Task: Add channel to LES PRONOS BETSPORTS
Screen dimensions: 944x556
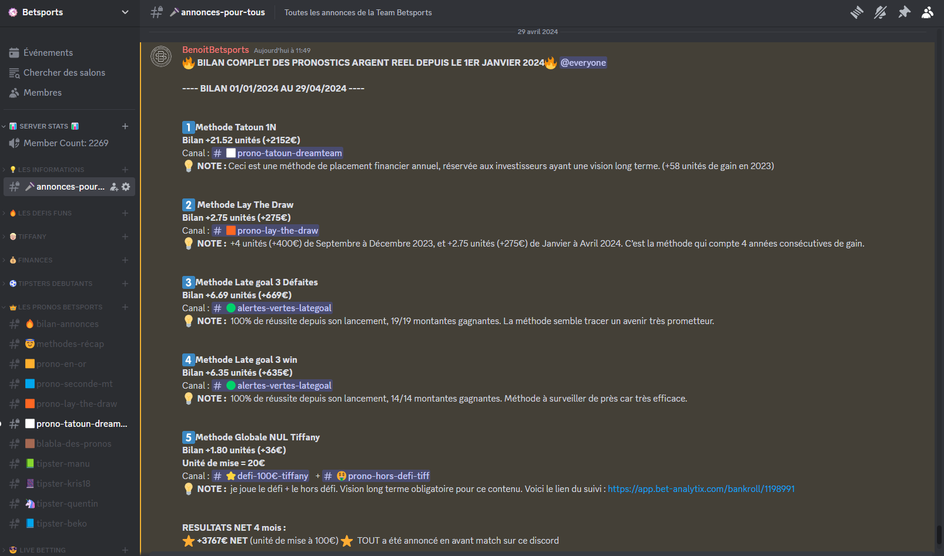Action: point(125,307)
